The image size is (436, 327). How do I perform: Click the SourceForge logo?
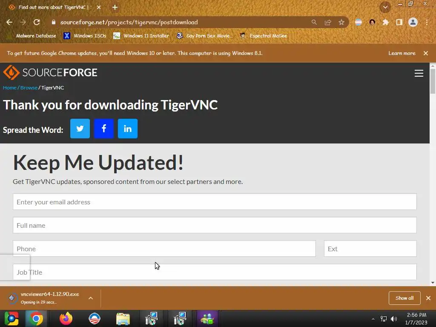click(50, 72)
